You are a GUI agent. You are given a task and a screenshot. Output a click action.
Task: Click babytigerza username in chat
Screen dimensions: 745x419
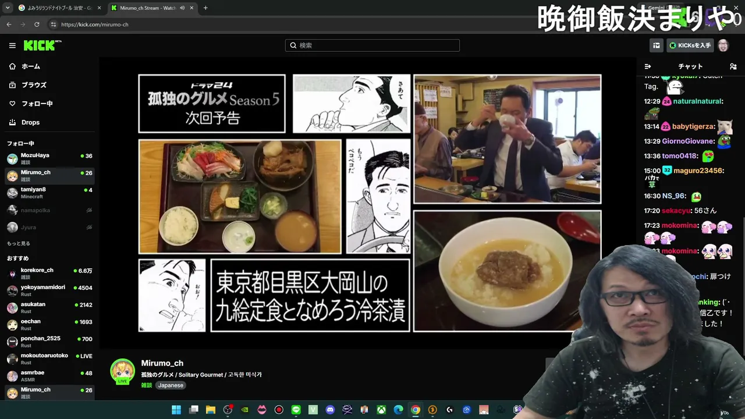tap(693, 126)
